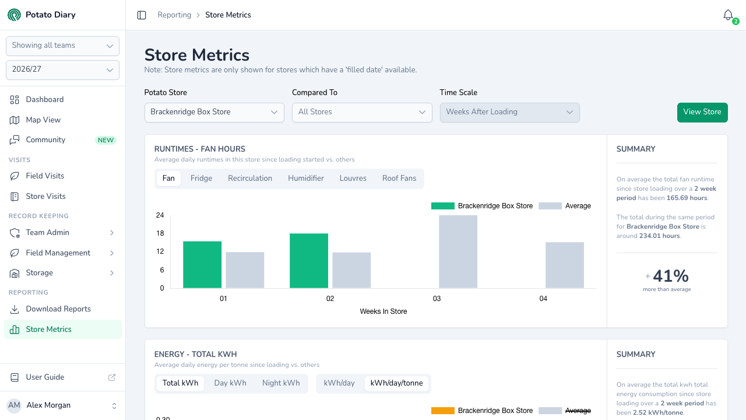746x420 pixels.
Task: Click the AM user avatar
Action: 14,405
